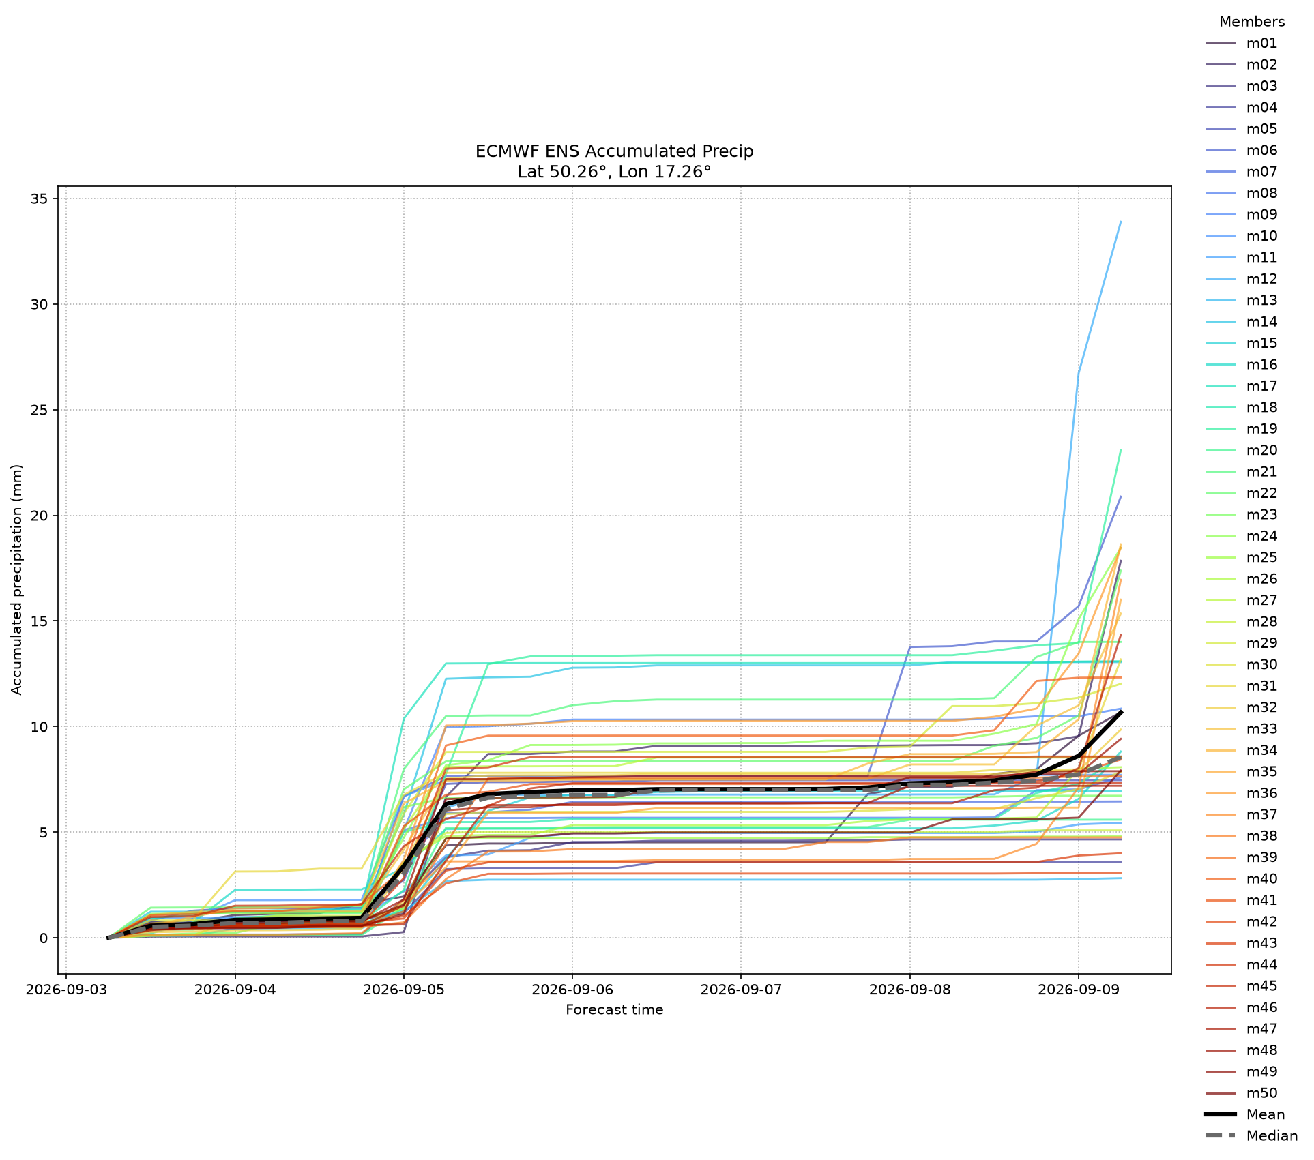Click the Members legend title
Image resolution: width=1314 pixels, height=1160 pixels.
1252,22
